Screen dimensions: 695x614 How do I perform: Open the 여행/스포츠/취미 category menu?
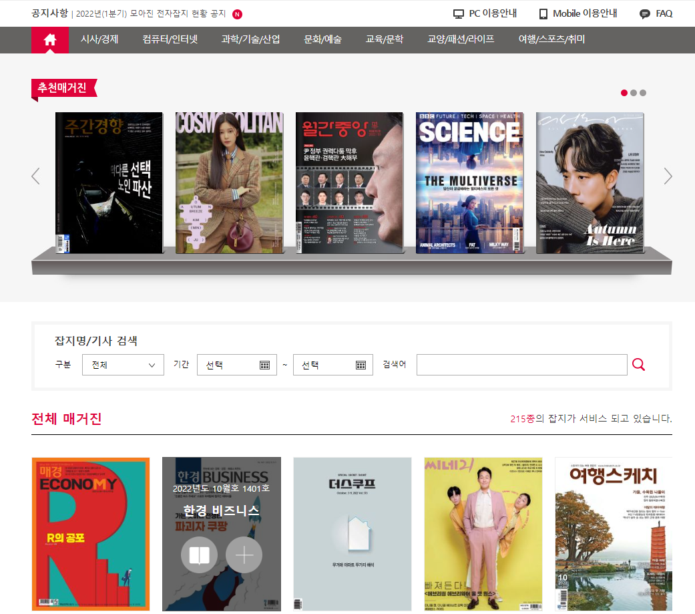pyautogui.click(x=551, y=39)
